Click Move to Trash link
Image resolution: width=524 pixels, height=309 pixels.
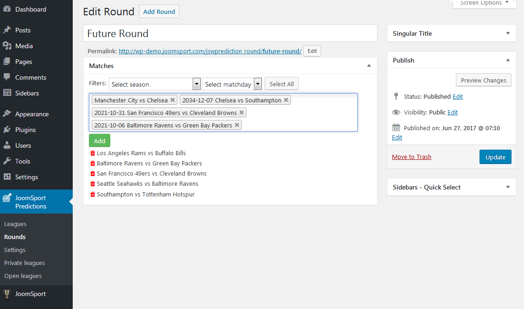point(411,157)
